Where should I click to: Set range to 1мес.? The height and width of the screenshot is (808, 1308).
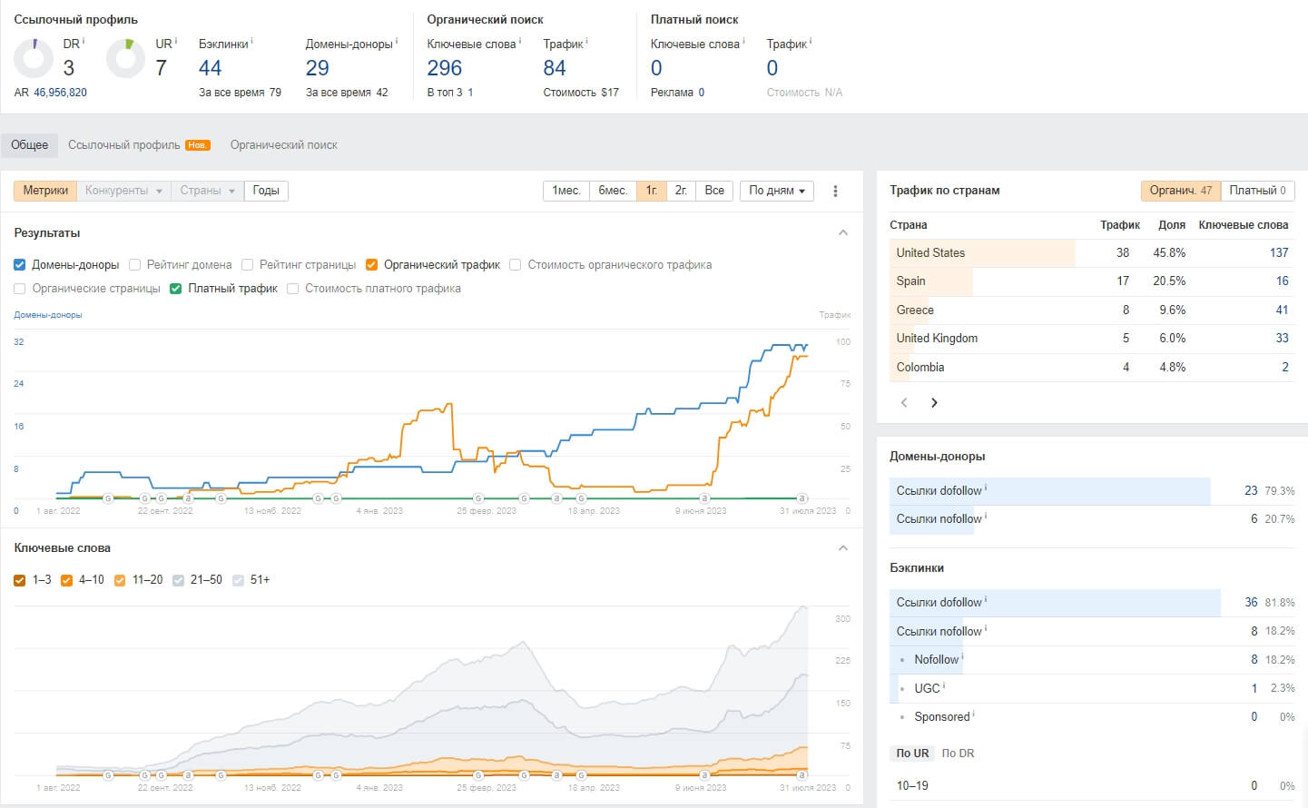(566, 191)
